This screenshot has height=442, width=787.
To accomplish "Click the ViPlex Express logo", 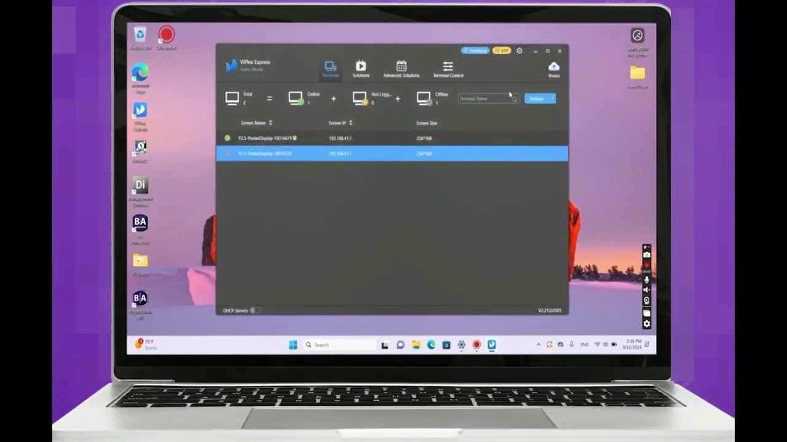I will (x=231, y=66).
